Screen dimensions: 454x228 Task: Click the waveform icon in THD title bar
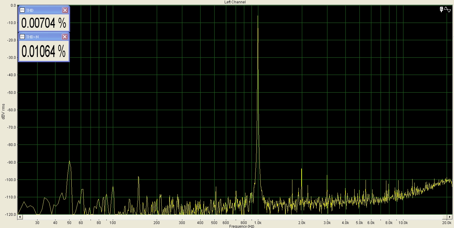point(22,10)
